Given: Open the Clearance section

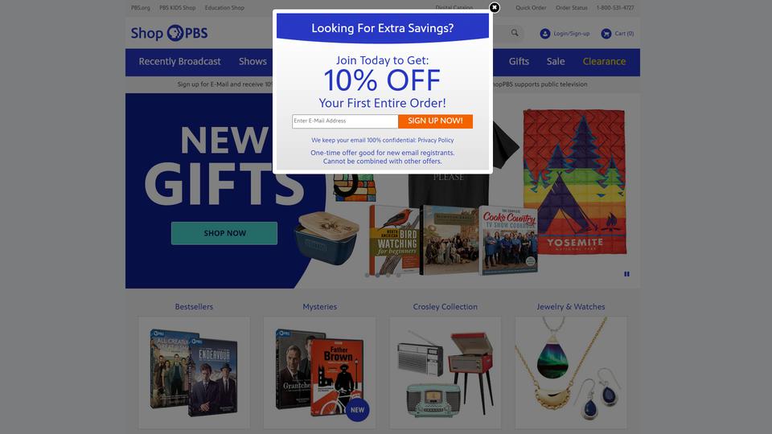Looking at the screenshot, I should pos(604,62).
